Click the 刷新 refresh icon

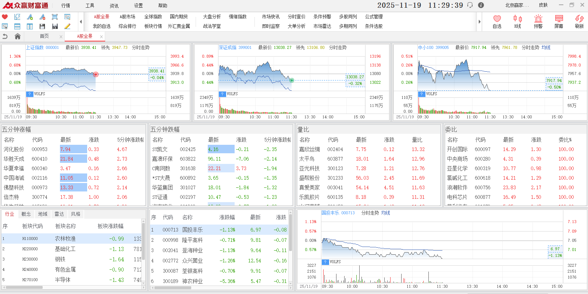[579, 21]
